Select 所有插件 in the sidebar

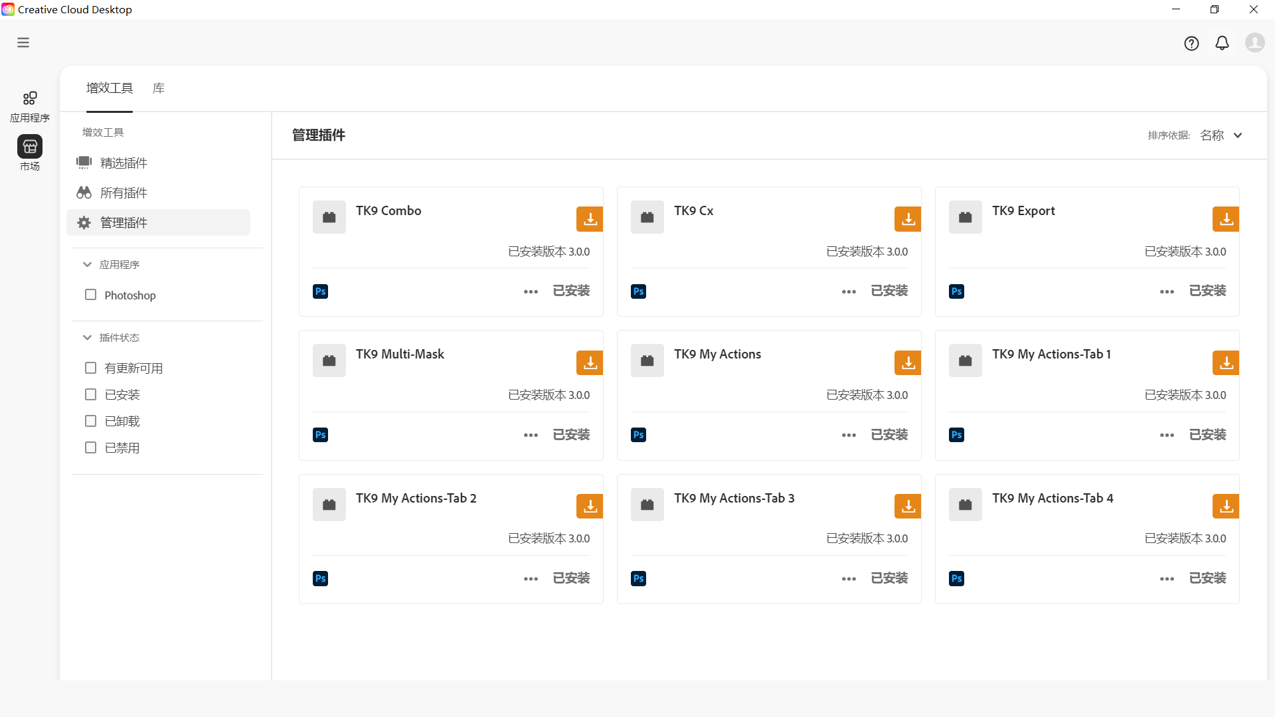coord(122,193)
